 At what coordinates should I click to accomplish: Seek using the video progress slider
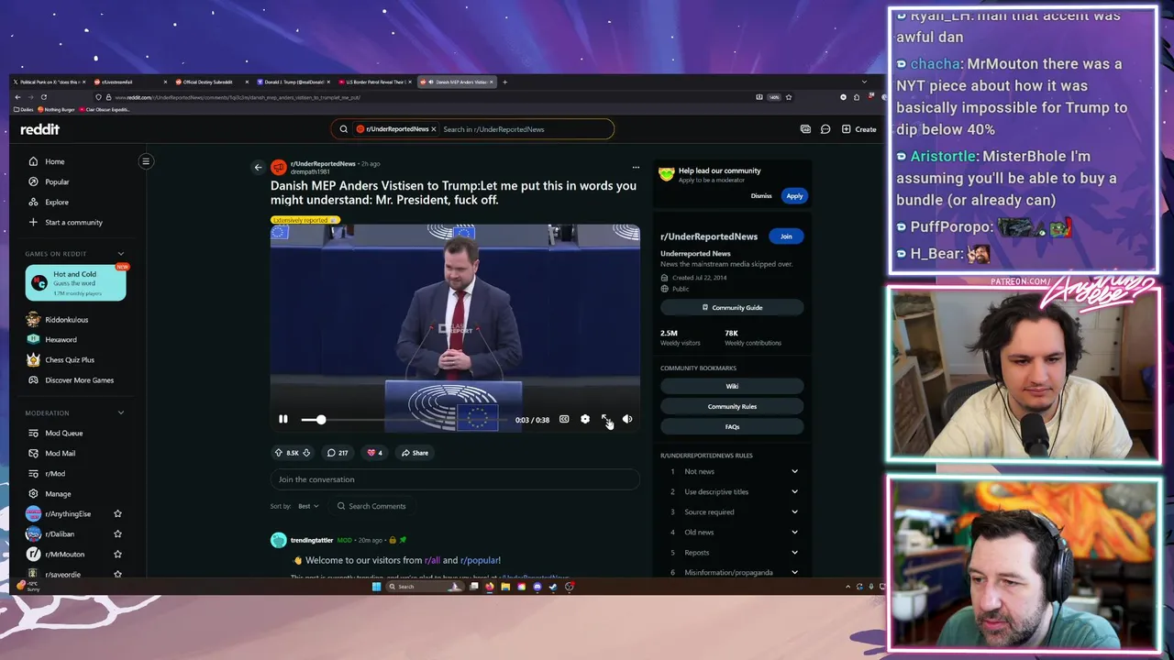click(404, 420)
